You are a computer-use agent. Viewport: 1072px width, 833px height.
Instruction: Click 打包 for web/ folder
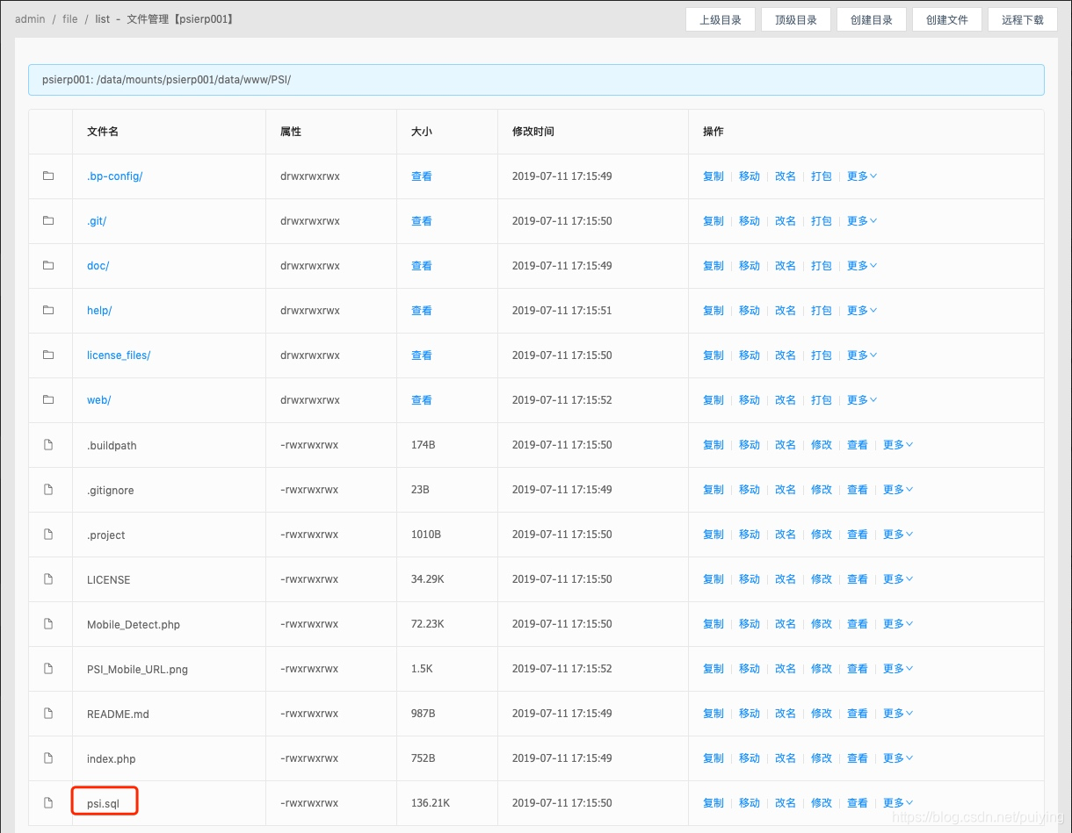click(822, 399)
